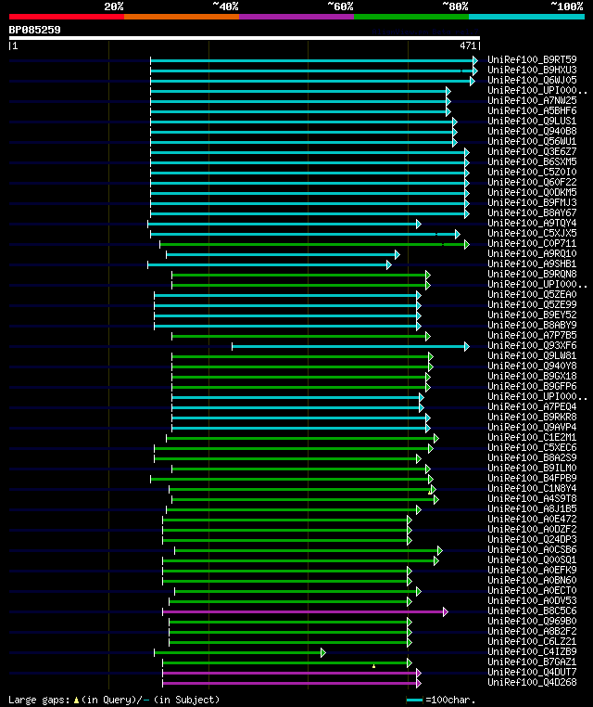Open the UniRef100_C5XJX5 hit
The height and width of the screenshot is (707, 593).
click(532, 234)
